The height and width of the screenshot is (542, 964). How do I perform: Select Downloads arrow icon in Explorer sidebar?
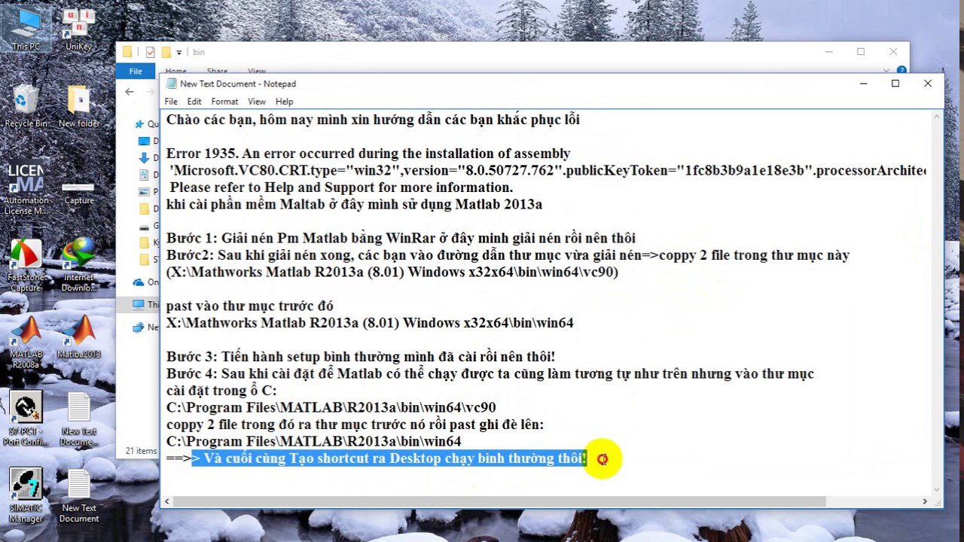click(x=145, y=158)
